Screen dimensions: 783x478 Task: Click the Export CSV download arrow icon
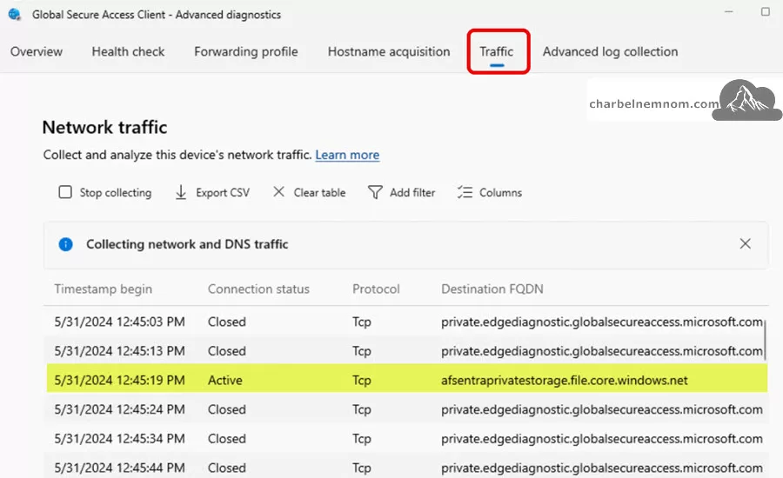point(181,193)
